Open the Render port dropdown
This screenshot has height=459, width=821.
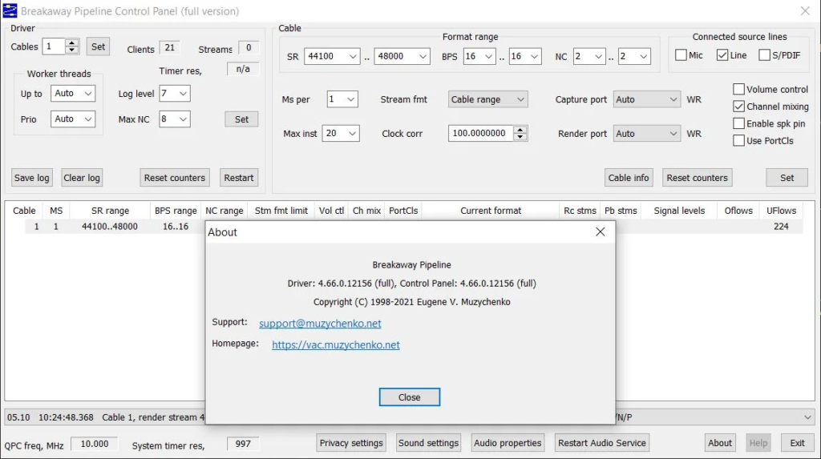(646, 134)
